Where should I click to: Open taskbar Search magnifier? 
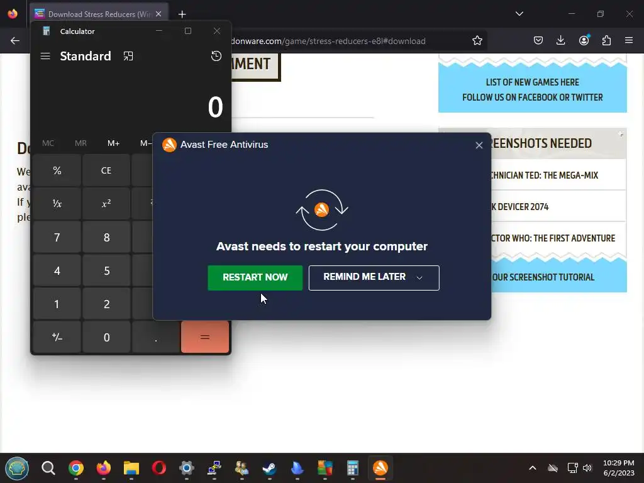tap(48, 468)
